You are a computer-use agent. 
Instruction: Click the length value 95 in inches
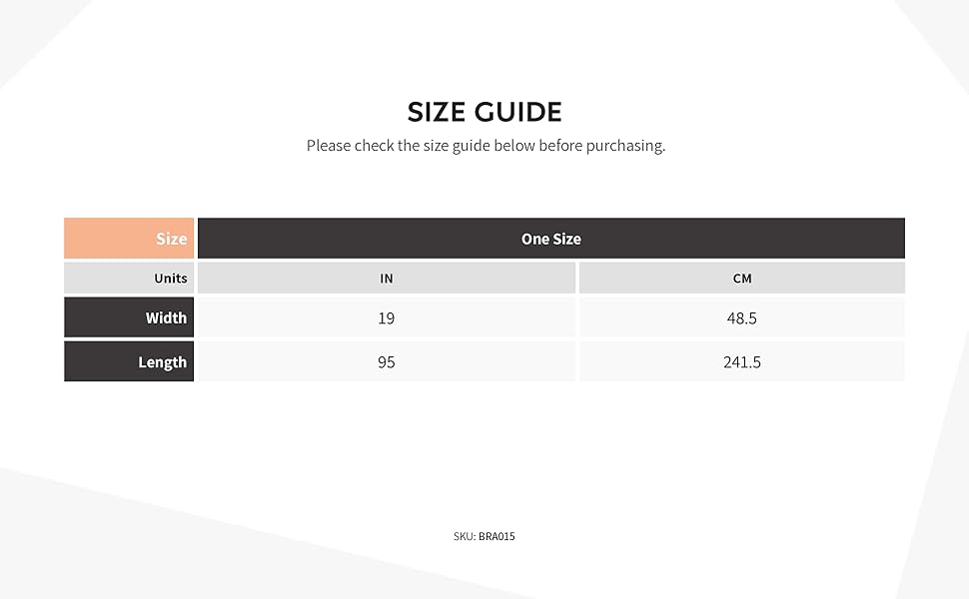point(387,362)
